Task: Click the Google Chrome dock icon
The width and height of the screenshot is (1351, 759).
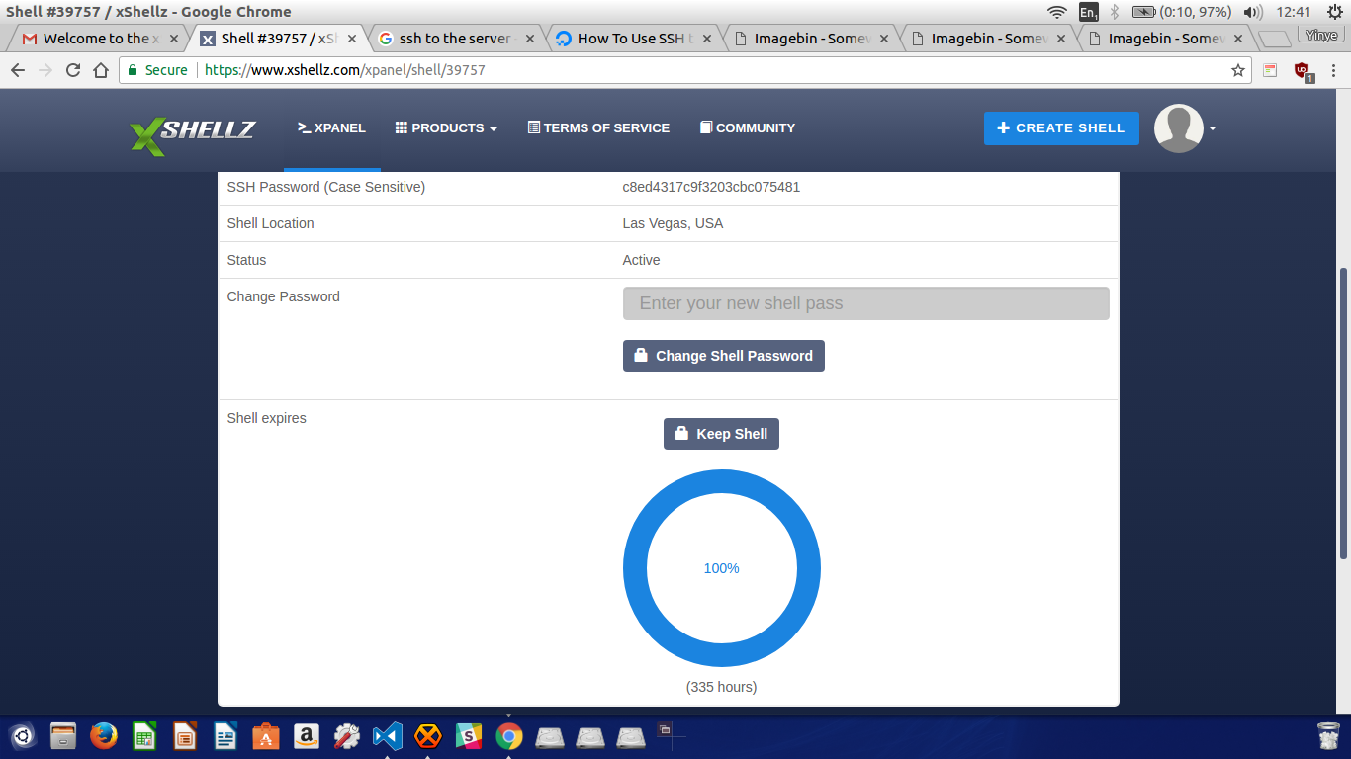Action: 509,736
